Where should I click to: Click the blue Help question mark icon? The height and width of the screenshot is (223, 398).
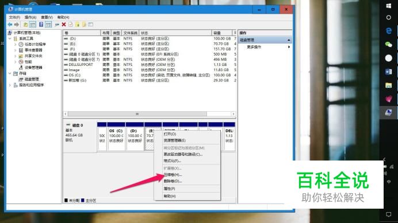(x=41, y=25)
